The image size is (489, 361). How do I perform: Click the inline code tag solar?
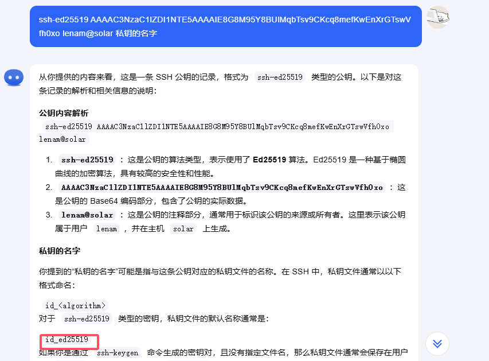[x=183, y=228]
